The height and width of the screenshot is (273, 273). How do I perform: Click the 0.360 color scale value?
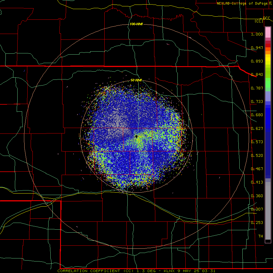pyautogui.click(x=257, y=196)
